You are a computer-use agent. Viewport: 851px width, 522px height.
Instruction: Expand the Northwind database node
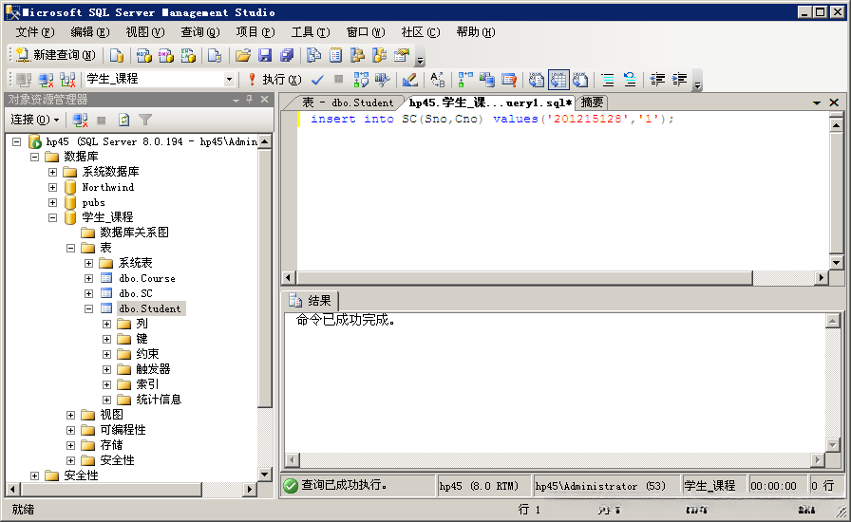point(52,187)
